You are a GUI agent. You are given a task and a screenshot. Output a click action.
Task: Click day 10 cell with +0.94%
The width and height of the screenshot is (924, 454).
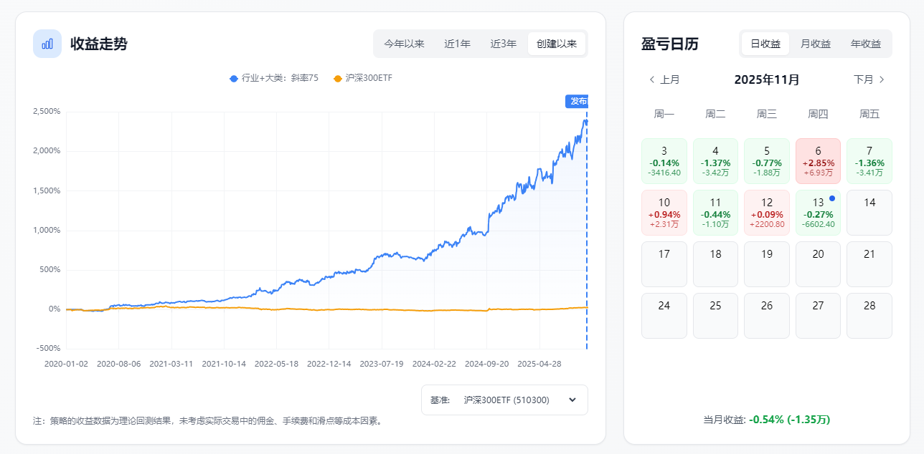click(x=664, y=213)
